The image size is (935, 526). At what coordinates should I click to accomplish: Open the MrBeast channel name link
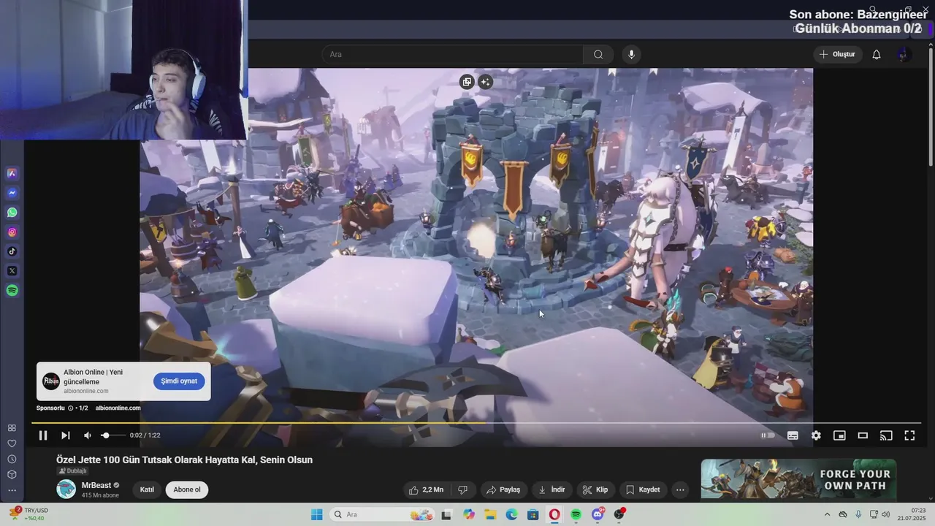click(x=96, y=485)
